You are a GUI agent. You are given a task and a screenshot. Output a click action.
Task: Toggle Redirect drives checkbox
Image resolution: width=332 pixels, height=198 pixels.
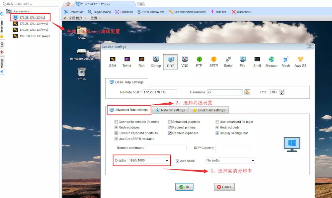(116, 127)
